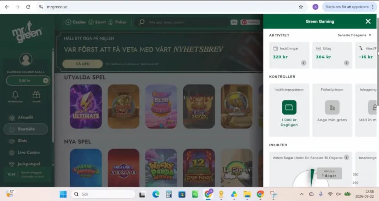Show info for Uttag 304 kr
This screenshot has width=379, height=201.
click(346, 63)
